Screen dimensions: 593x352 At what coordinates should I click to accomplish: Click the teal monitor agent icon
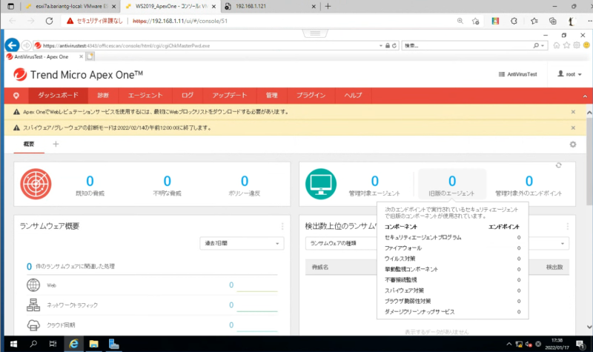pyautogui.click(x=321, y=184)
